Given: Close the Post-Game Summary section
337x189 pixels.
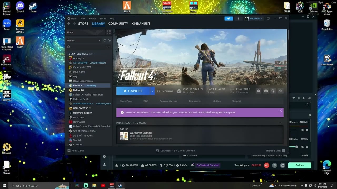Looking at the screenshot, I should click(x=280, y=123).
